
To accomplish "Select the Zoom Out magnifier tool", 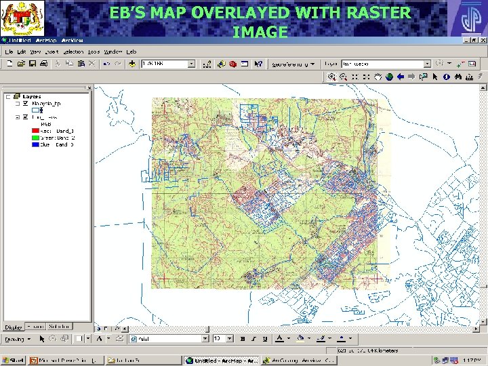I will pos(343,77).
